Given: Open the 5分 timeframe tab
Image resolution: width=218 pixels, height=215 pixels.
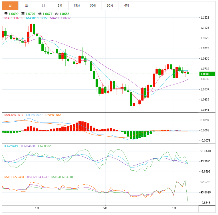Looking at the screenshot, I should (60, 5).
